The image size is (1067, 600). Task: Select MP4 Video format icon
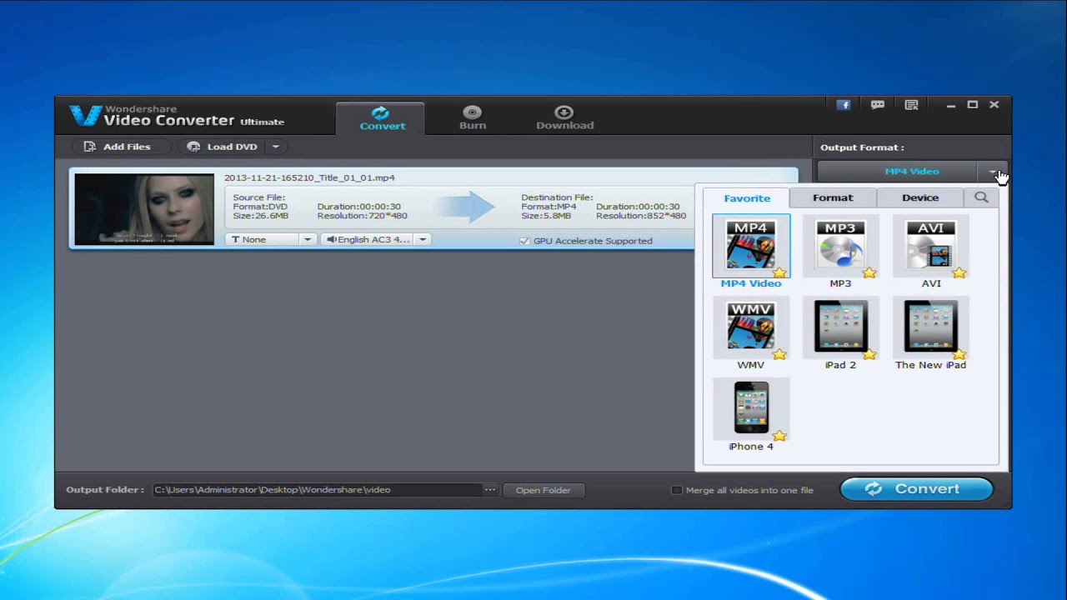[x=750, y=246]
